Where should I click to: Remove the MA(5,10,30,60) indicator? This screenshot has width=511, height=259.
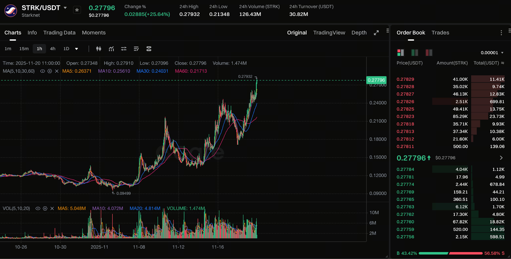57,71
